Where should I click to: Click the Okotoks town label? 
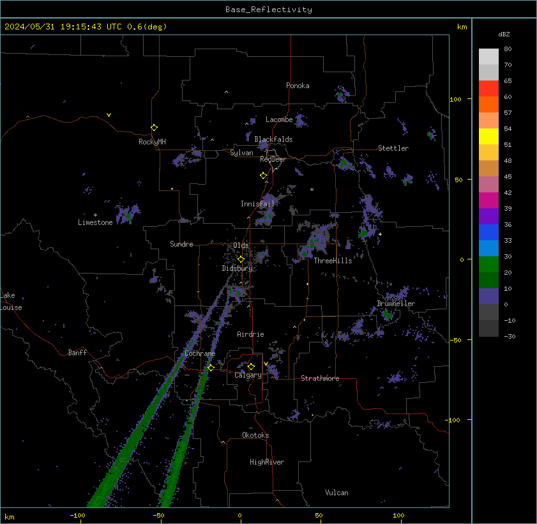(255, 435)
